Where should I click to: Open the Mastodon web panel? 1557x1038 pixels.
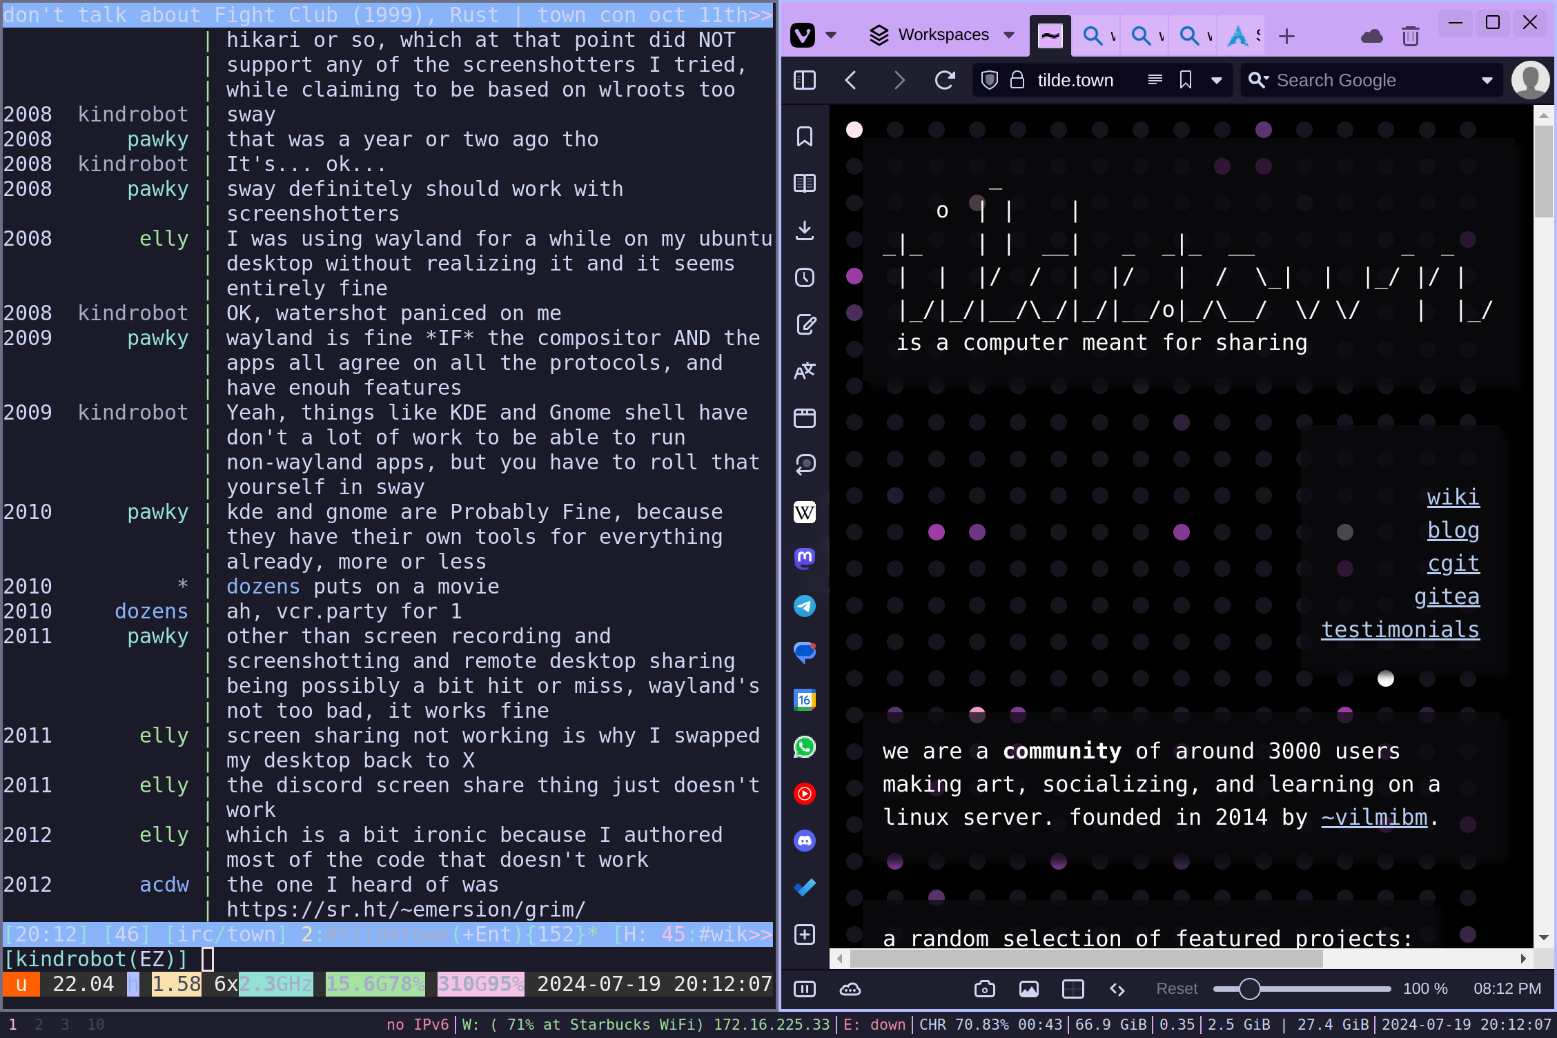(x=805, y=558)
